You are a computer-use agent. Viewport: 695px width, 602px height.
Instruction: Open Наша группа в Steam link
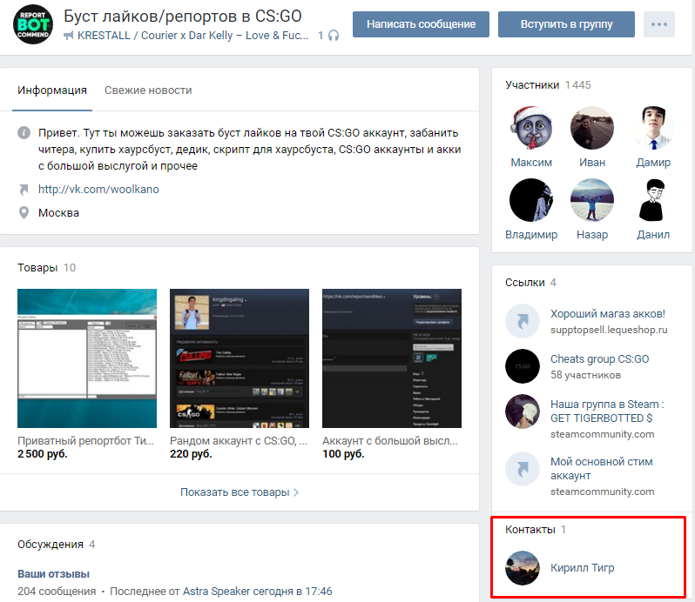point(607,411)
